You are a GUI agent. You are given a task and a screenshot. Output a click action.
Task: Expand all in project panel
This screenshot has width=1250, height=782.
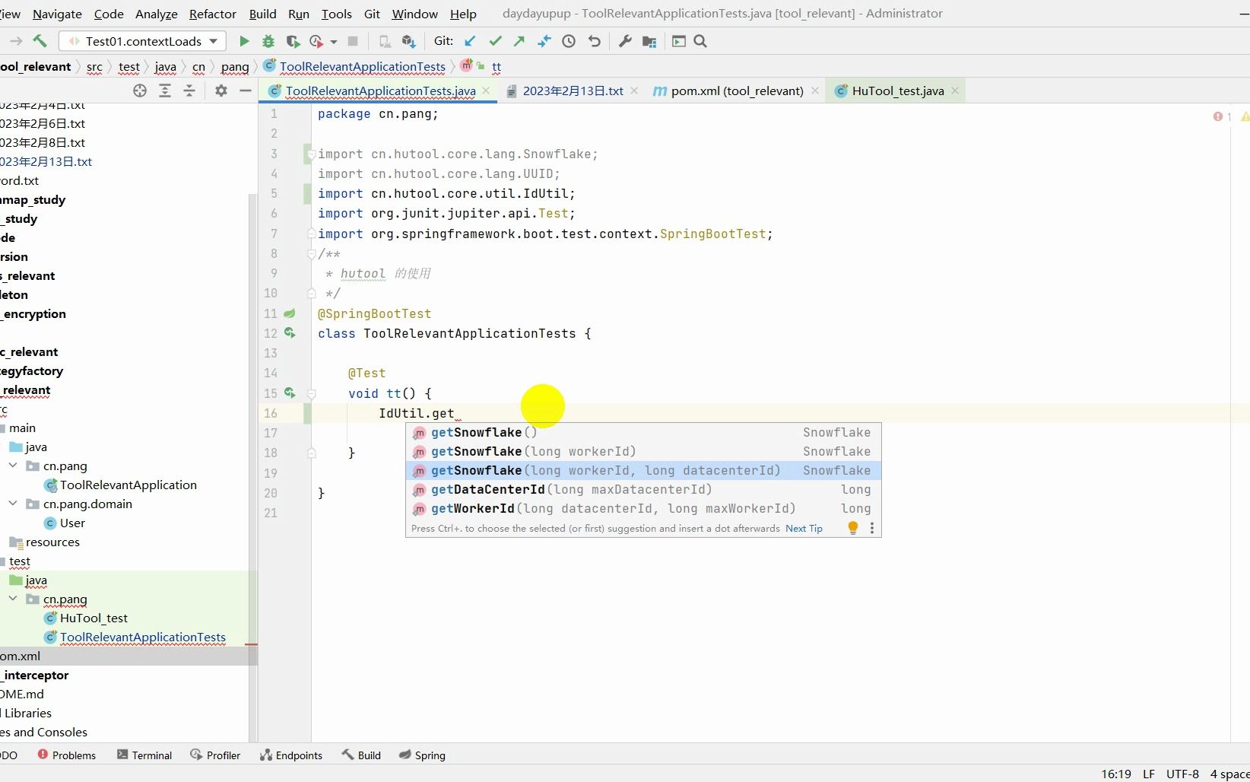(x=165, y=91)
